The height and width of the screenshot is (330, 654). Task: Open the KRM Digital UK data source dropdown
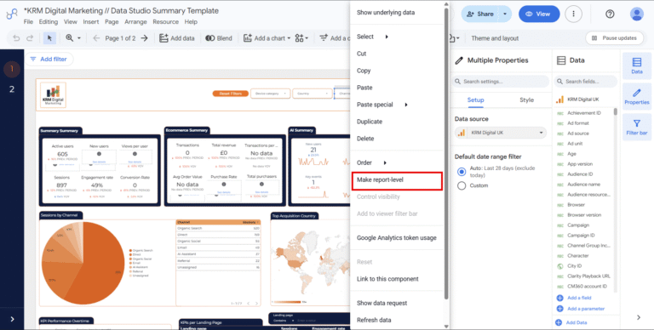tap(501, 133)
